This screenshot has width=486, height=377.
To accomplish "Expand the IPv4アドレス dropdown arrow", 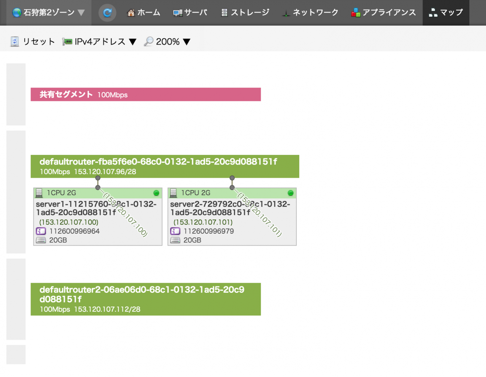I will [x=133, y=42].
